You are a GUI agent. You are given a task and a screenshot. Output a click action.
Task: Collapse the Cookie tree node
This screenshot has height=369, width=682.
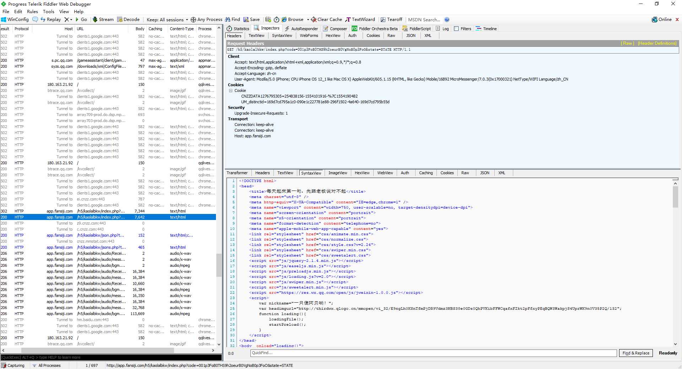point(231,90)
